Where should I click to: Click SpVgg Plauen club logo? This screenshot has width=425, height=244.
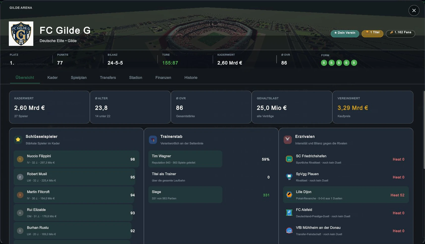[x=289, y=177]
